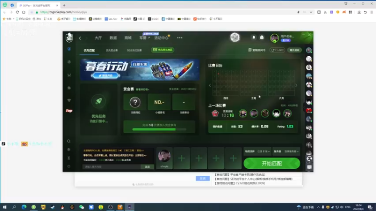376x211 pixels.
Task: Open the Windows Start menu
Action: (5, 207)
